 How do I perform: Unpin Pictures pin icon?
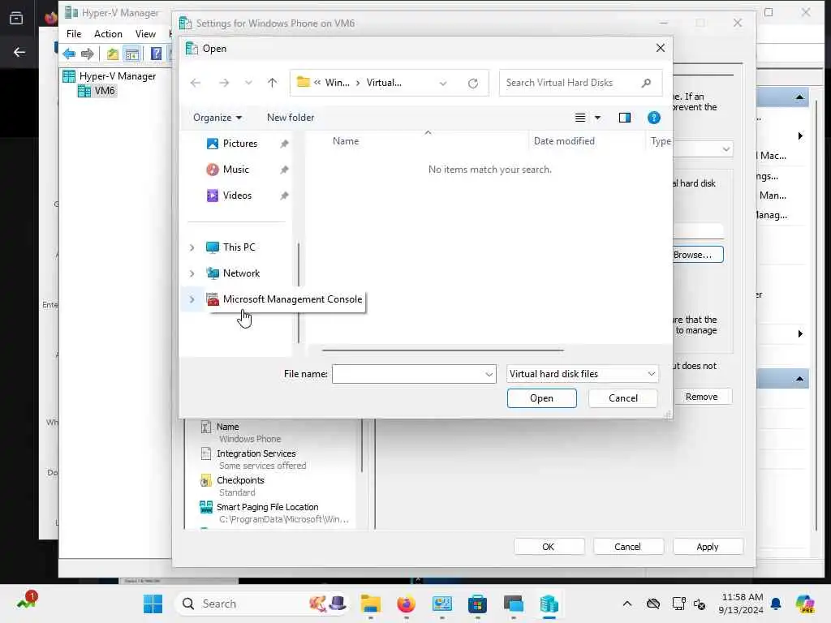284,144
